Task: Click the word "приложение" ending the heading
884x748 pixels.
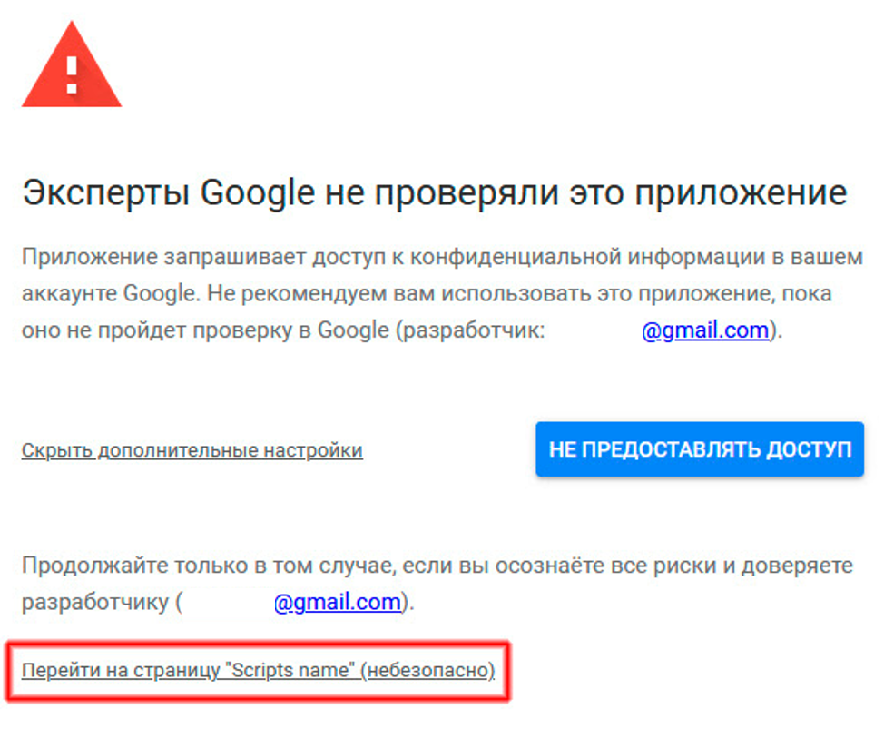Action: (x=741, y=194)
